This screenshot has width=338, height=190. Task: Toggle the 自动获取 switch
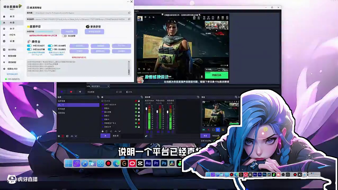64,36
